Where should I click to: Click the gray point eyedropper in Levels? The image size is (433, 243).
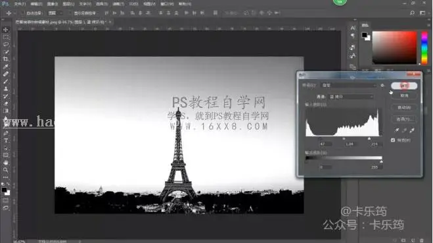[x=404, y=130]
